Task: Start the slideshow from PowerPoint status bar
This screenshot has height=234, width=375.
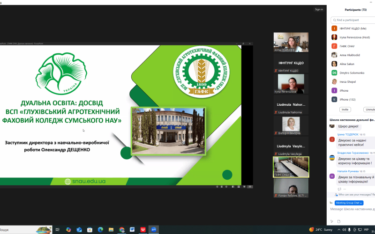Action: tap(250, 187)
